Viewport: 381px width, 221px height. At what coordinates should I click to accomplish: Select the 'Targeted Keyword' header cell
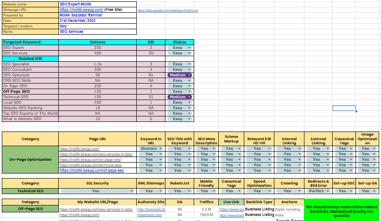pos(31,42)
